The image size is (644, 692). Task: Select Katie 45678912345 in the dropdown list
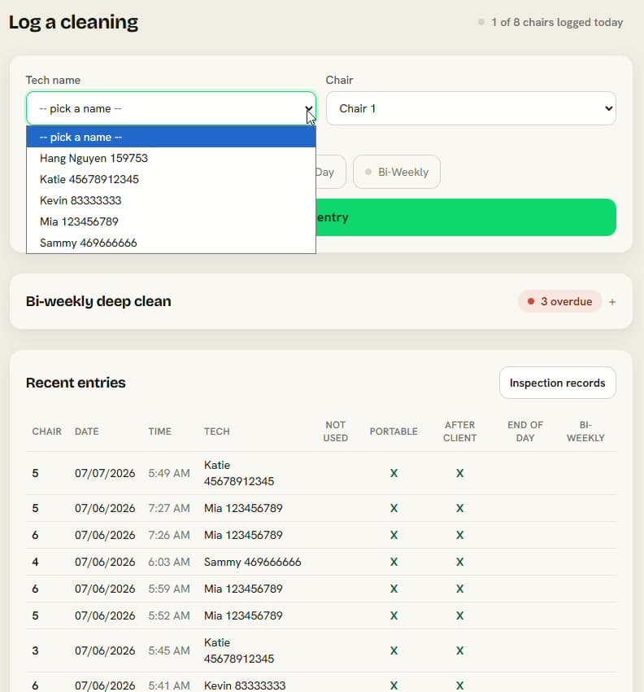[x=171, y=180]
